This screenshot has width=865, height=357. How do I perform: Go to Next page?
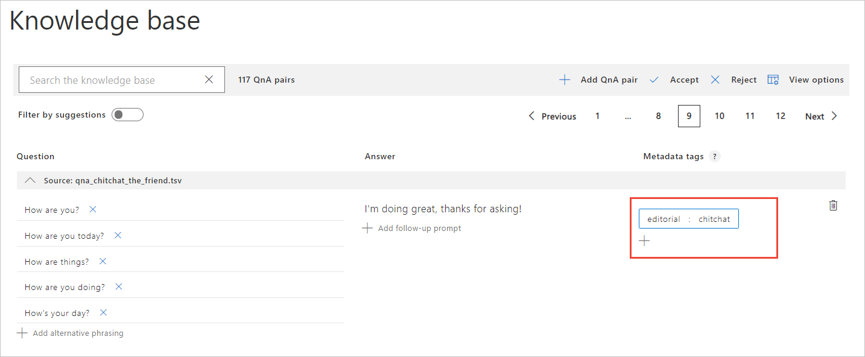821,116
